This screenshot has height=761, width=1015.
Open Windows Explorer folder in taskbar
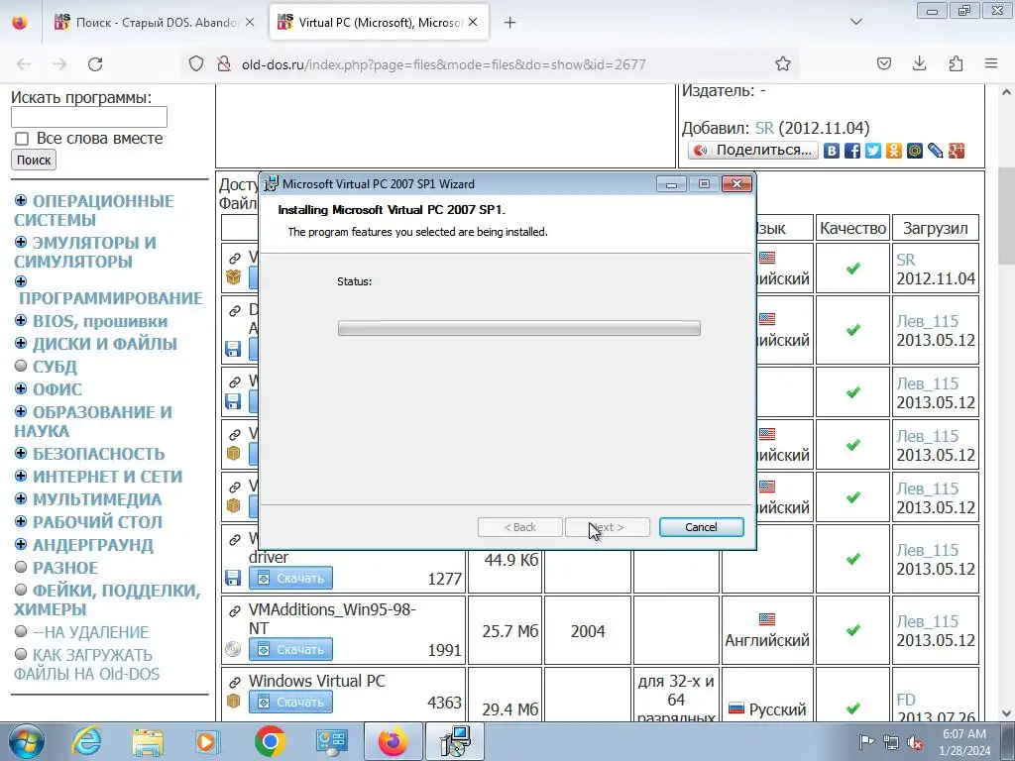(148, 742)
